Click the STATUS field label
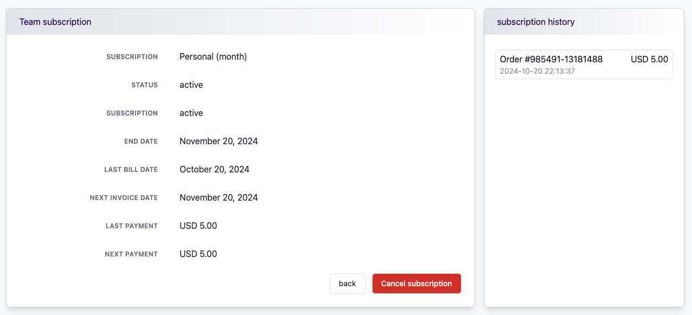692x315 pixels. [x=144, y=85]
